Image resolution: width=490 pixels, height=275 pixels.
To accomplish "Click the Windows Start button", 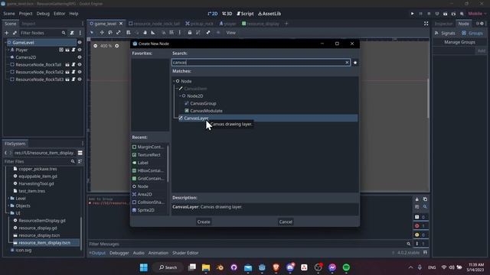I will [x=144, y=267].
